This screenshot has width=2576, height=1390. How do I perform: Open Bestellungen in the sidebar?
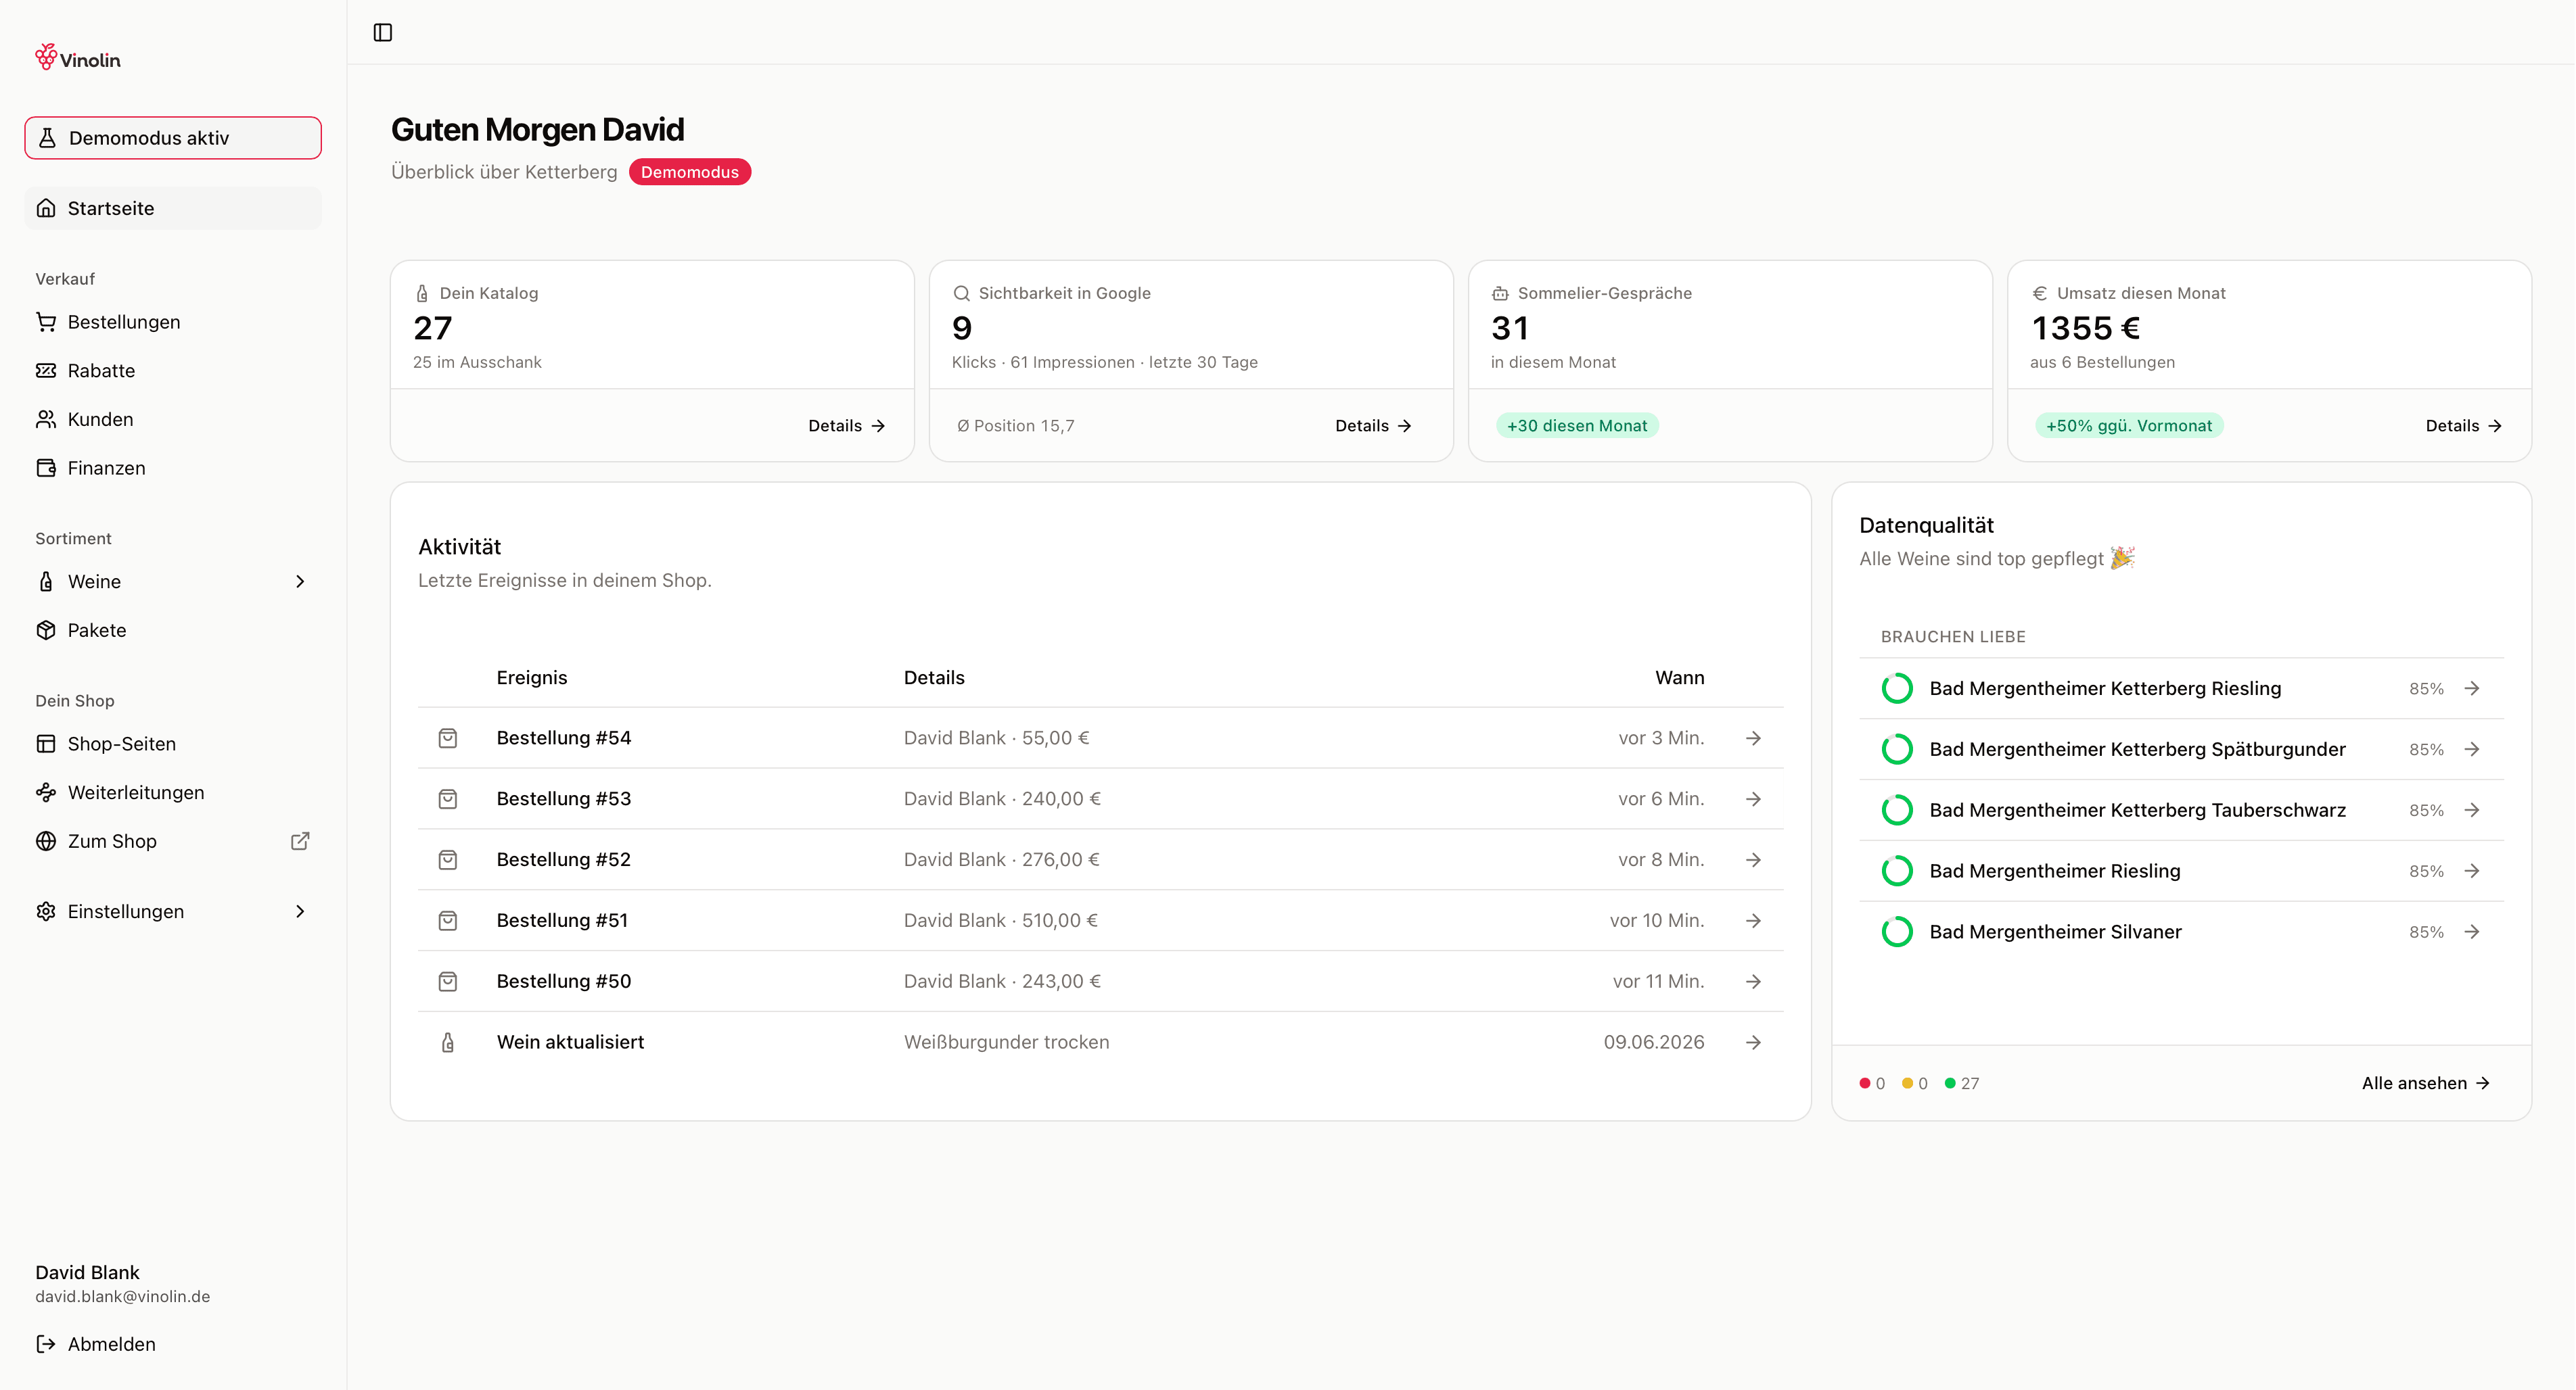pos(173,322)
